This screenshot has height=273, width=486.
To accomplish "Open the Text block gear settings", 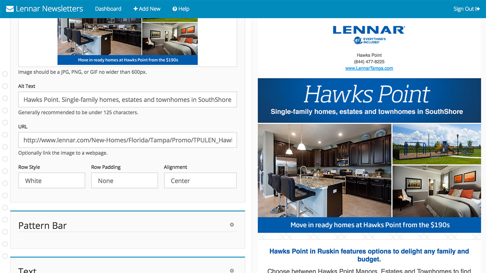I will (232, 271).
